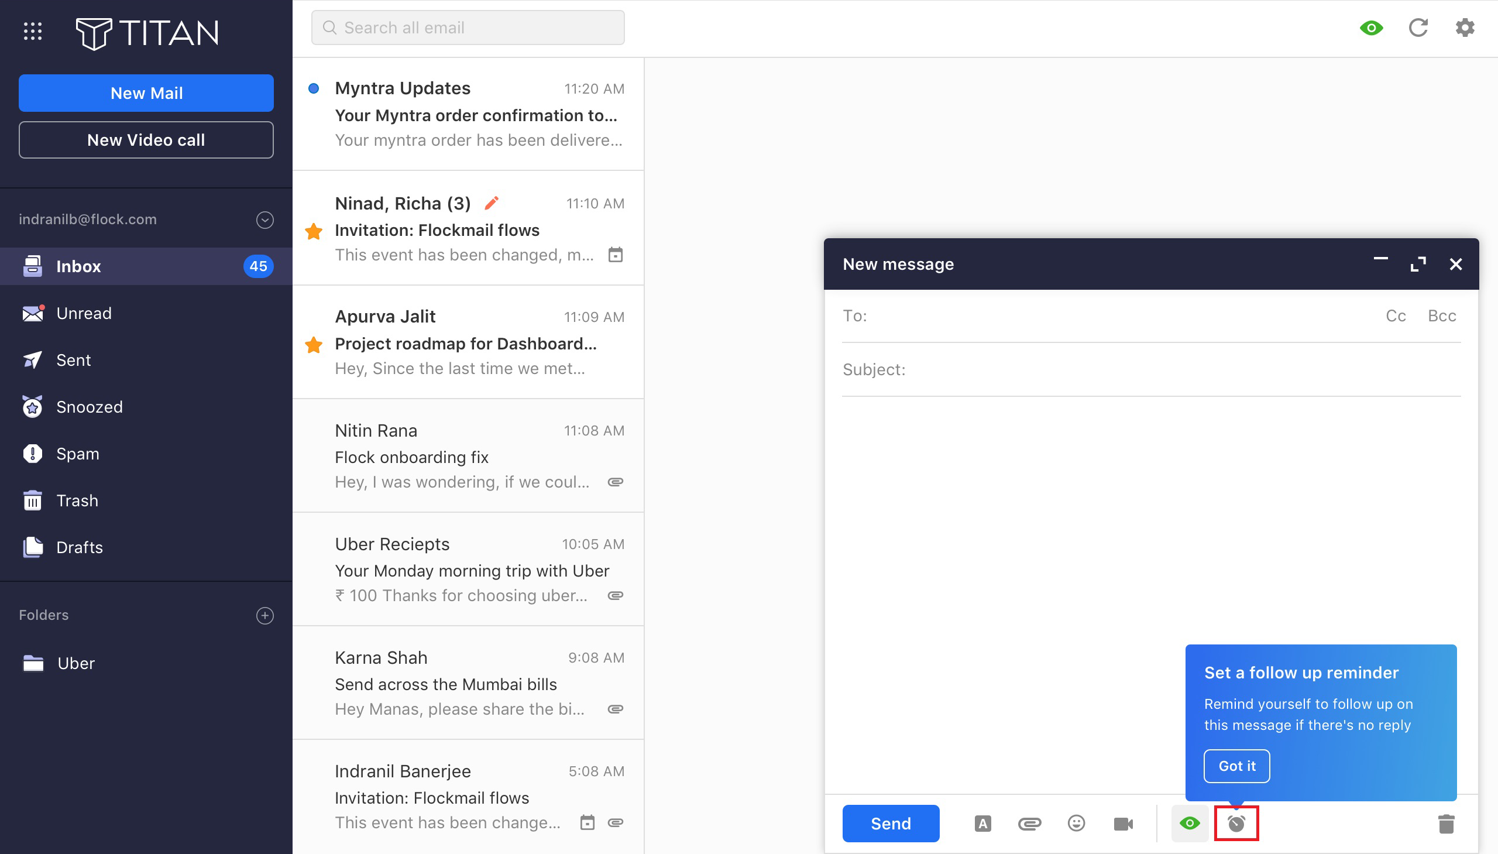The image size is (1498, 854).
Task: Open the Indranil Banerjee email
Action: click(x=468, y=797)
